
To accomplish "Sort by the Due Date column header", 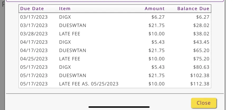I will pyautogui.click(x=32, y=8).
